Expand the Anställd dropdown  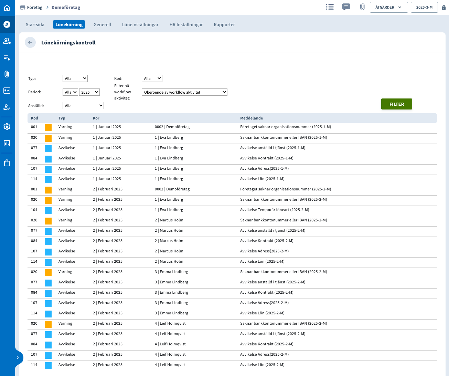tap(83, 106)
